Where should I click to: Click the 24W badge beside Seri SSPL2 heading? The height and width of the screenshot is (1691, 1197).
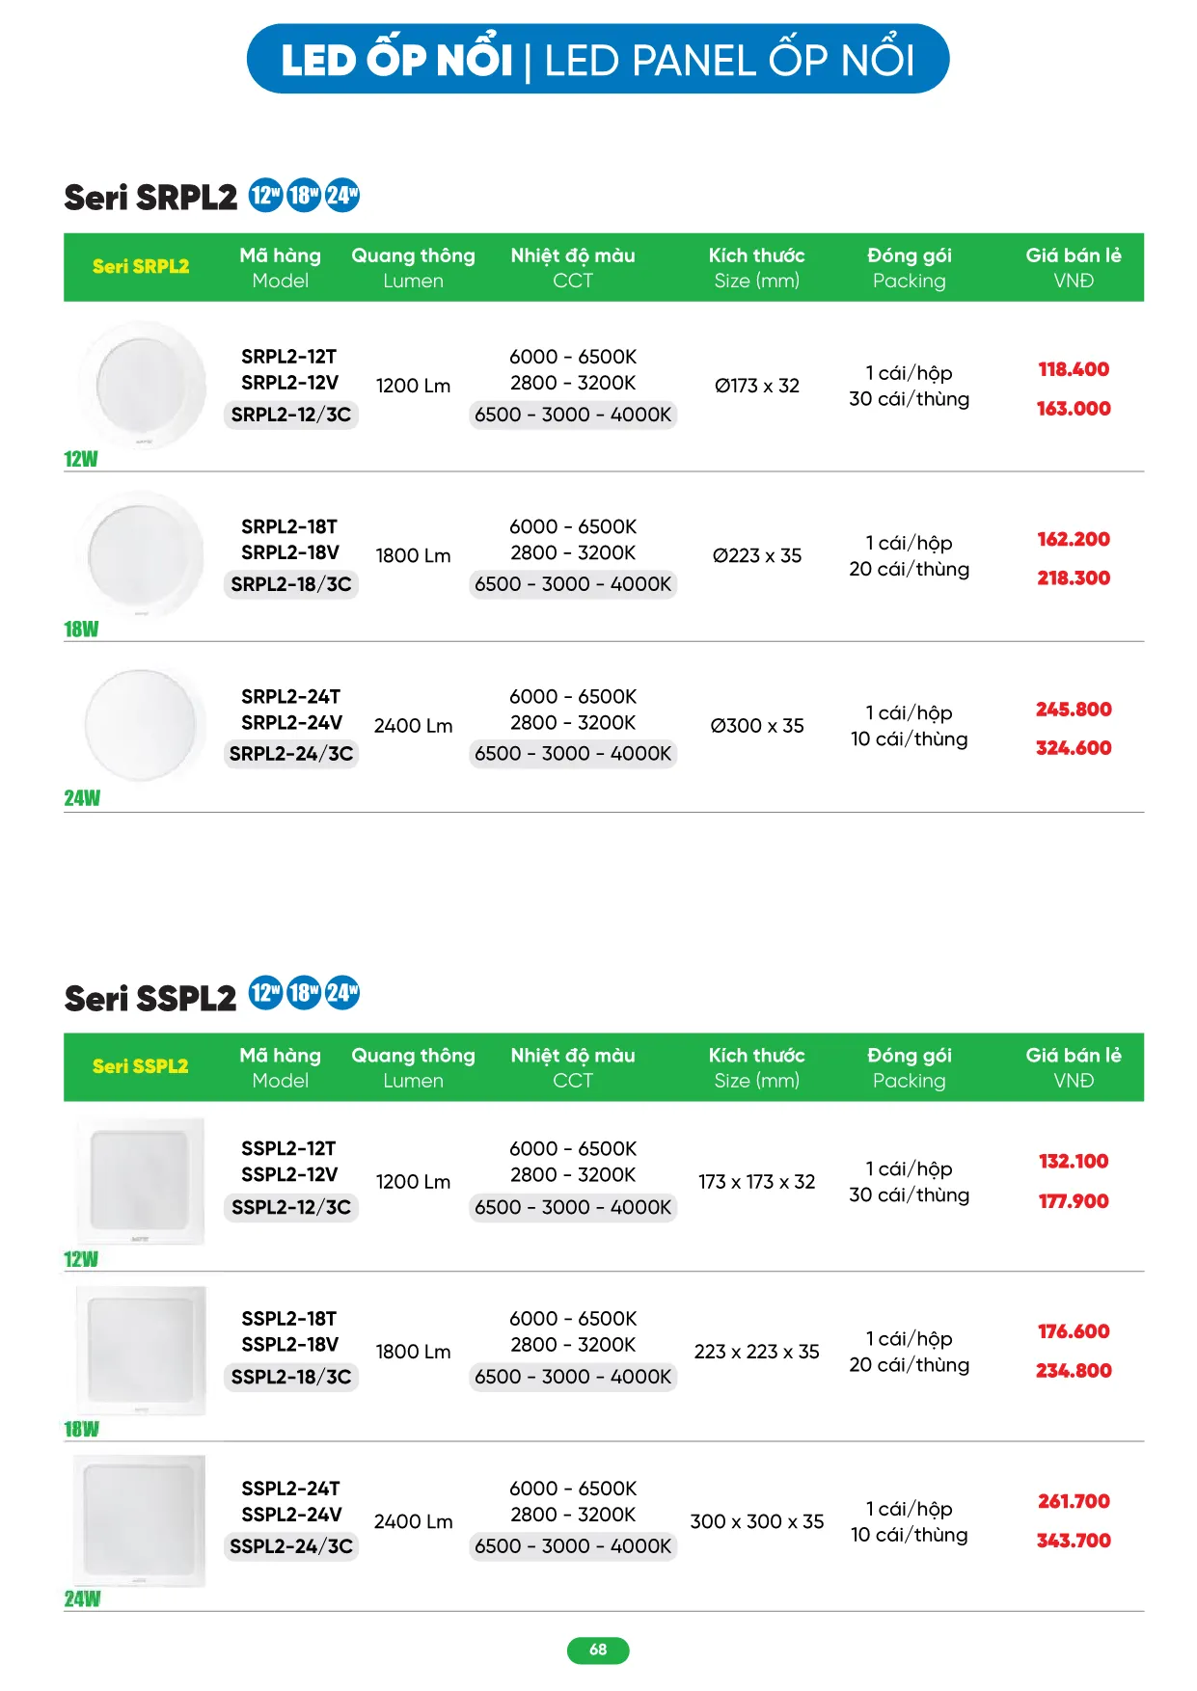pyautogui.click(x=342, y=993)
